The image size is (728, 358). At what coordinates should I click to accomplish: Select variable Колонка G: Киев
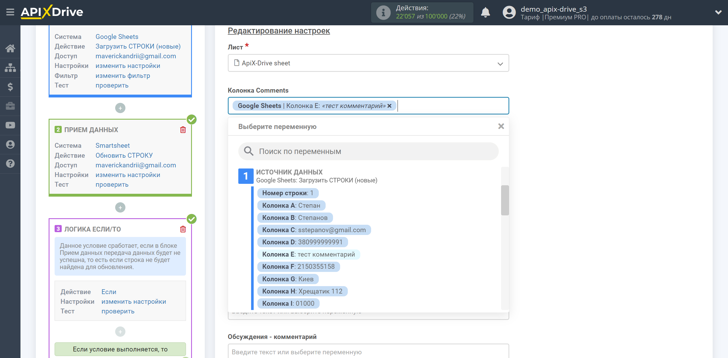pos(288,279)
